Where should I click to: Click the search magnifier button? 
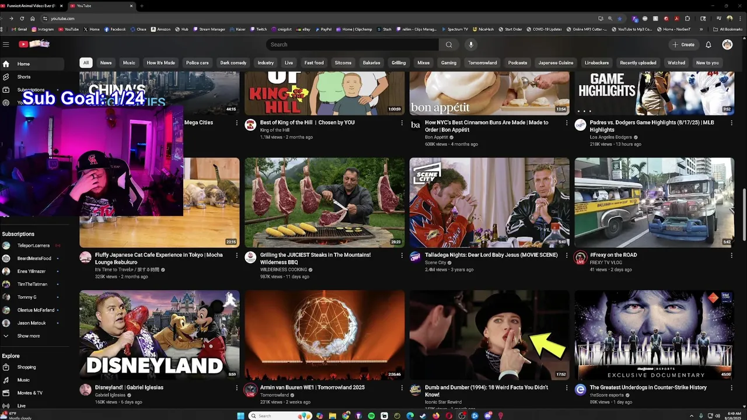pos(449,44)
